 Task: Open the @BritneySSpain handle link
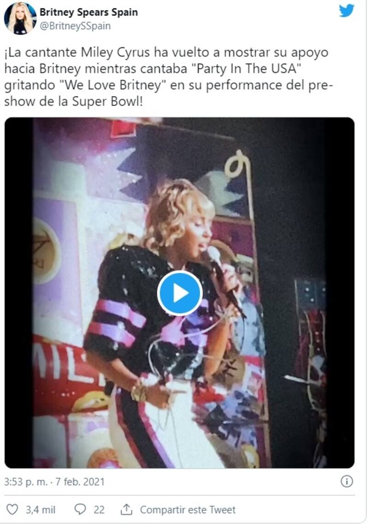click(75, 26)
